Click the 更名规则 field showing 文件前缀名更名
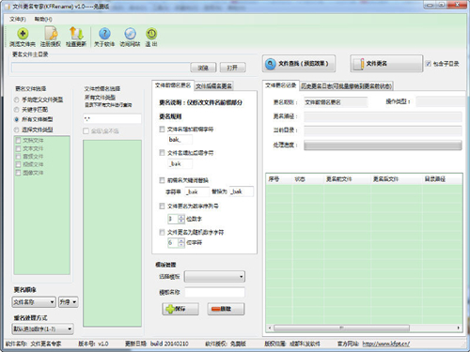The image size is (470, 352). [336, 102]
